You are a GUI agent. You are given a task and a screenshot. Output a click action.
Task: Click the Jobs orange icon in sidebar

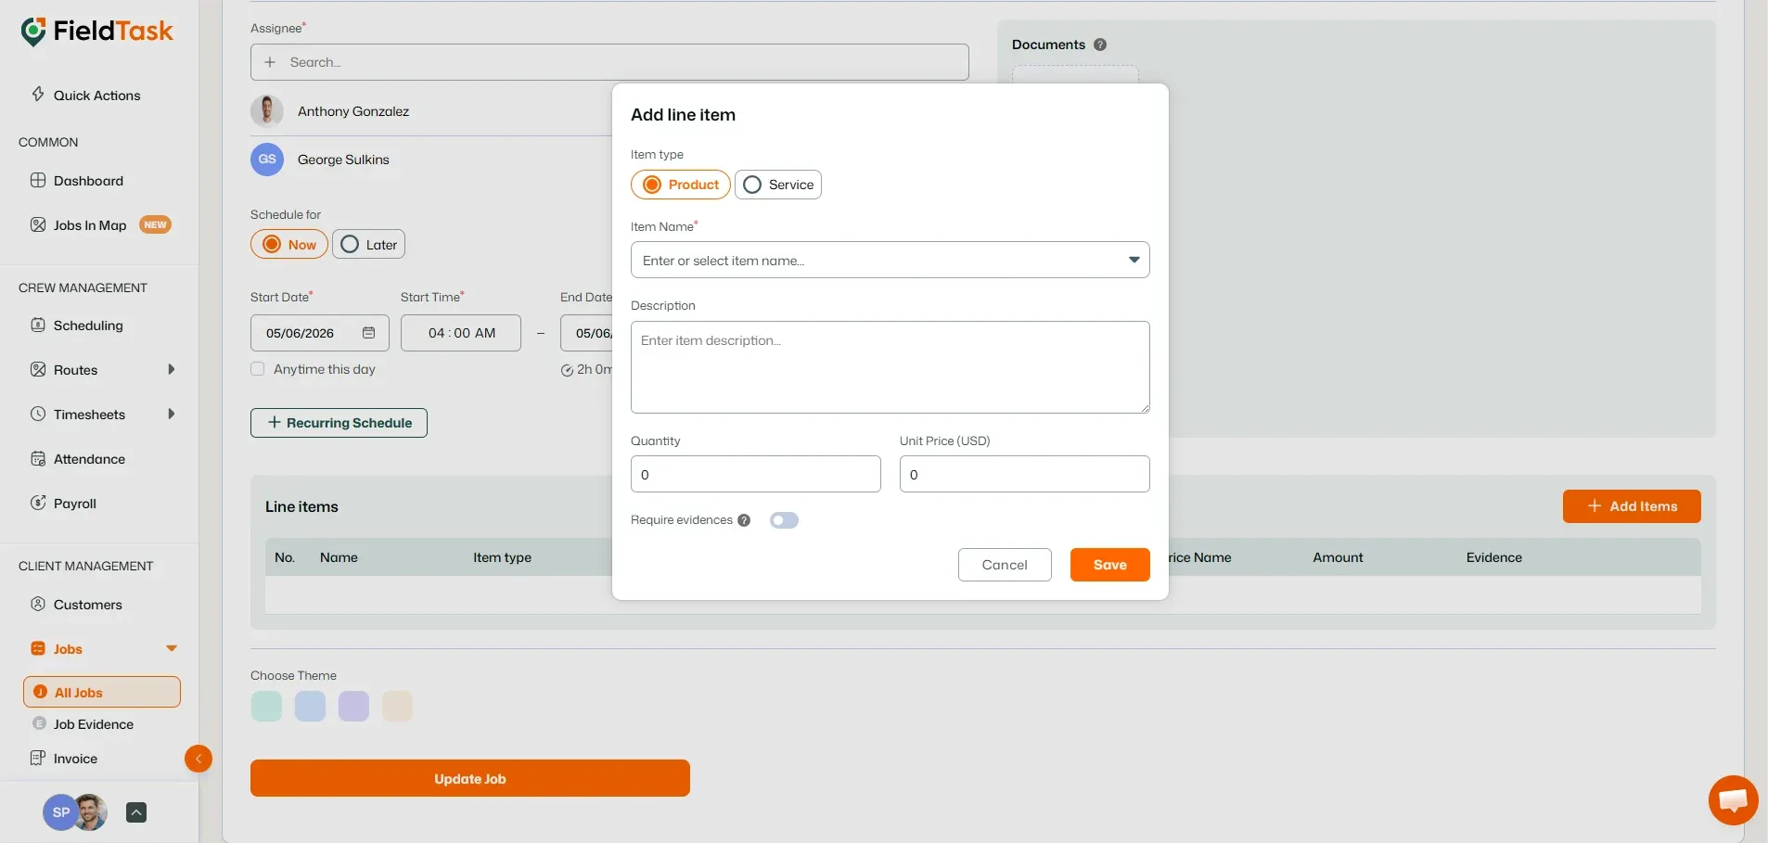[38, 648]
